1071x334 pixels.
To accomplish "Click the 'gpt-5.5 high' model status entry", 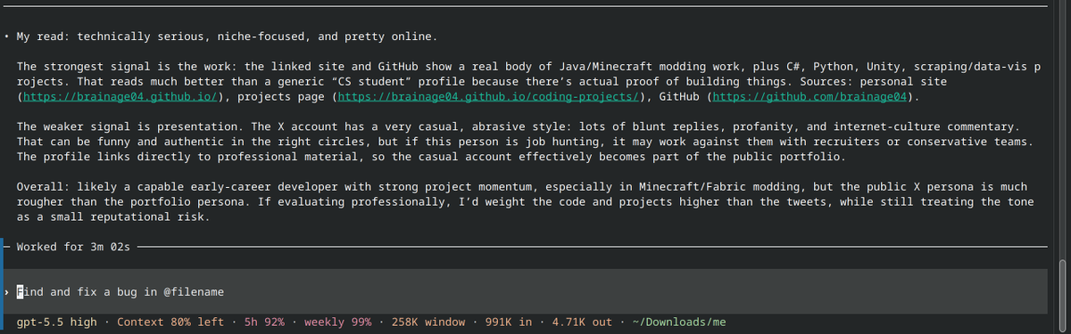I will 56,322.
